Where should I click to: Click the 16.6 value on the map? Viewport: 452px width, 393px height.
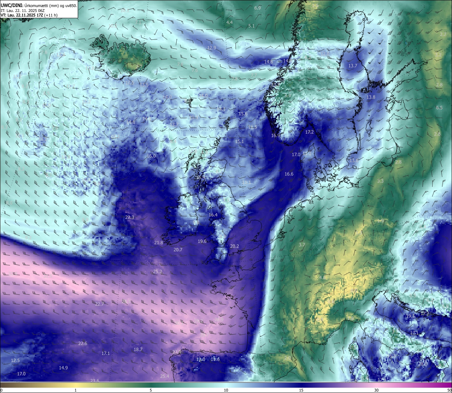click(289, 174)
